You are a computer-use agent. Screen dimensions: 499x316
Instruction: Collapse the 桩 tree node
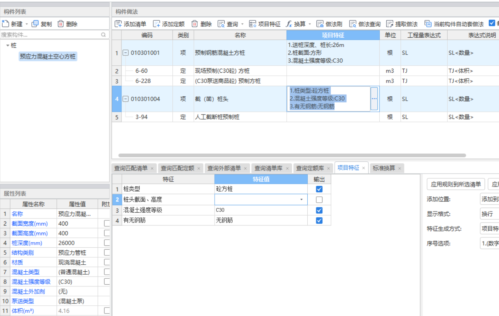click(7, 45)
